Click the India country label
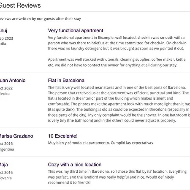This screenshot has height=190, width=190. point(3,44)
